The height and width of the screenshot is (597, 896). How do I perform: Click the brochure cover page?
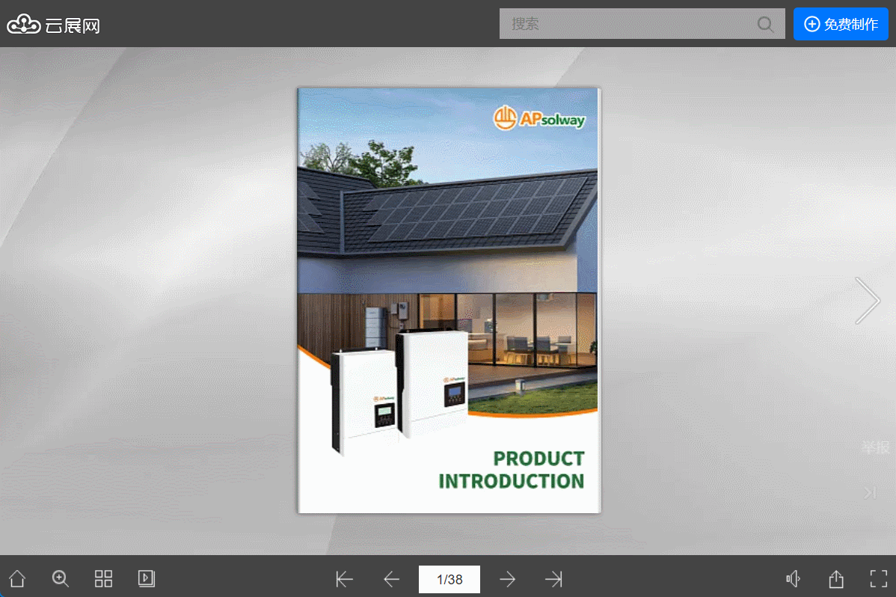(449, 300)
